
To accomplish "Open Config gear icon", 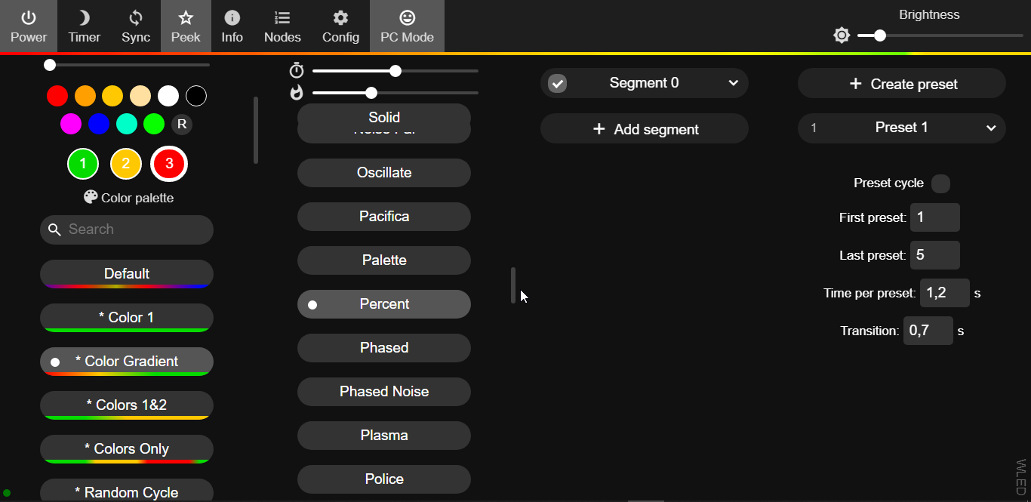I will 340,18.
